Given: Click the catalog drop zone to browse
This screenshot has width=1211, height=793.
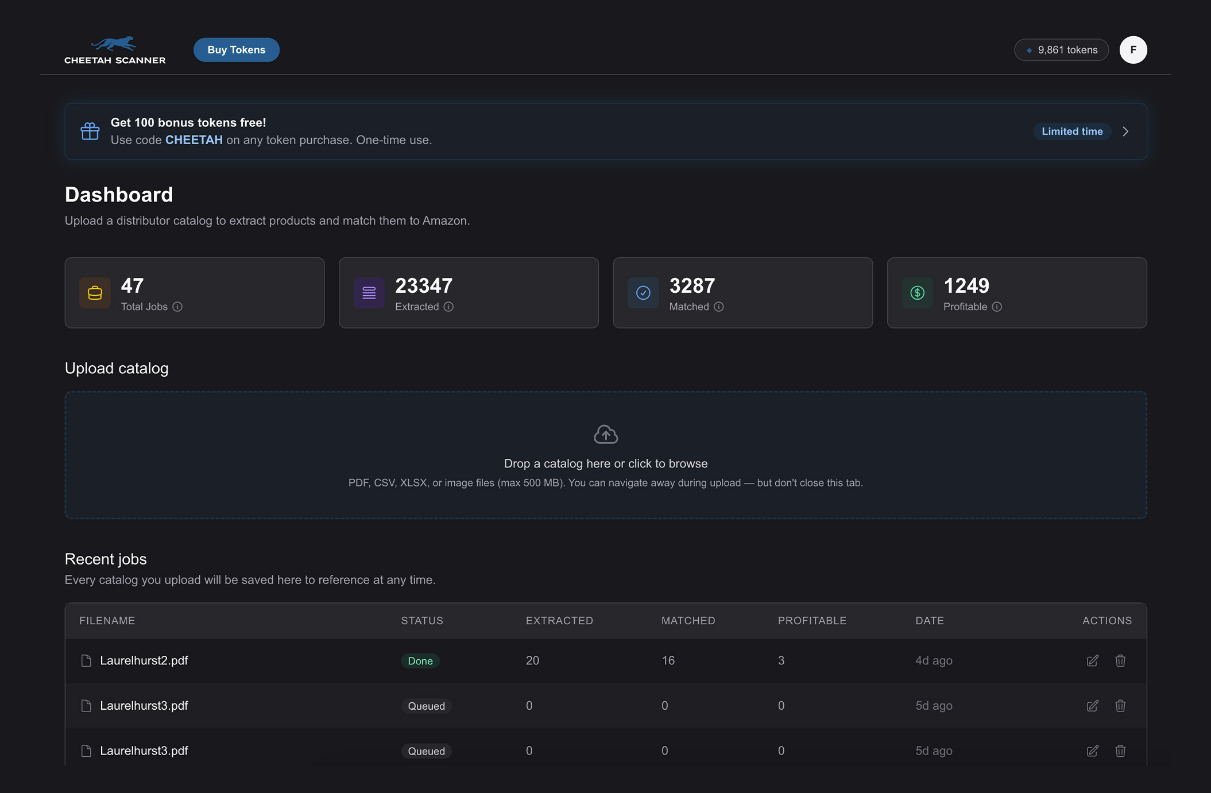Looking at the screenshot, I should pyautogui.click(x=605, y=464).
